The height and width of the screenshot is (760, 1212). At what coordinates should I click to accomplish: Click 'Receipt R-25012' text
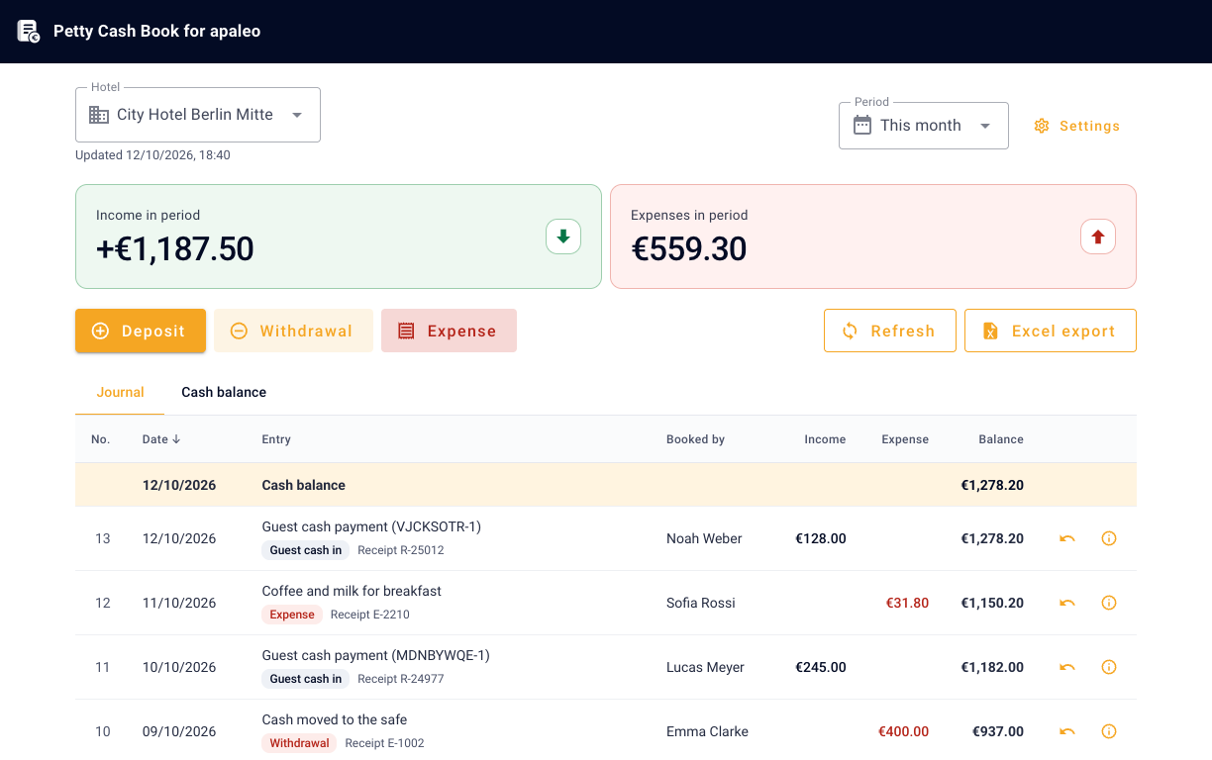[x=401, y=550]
